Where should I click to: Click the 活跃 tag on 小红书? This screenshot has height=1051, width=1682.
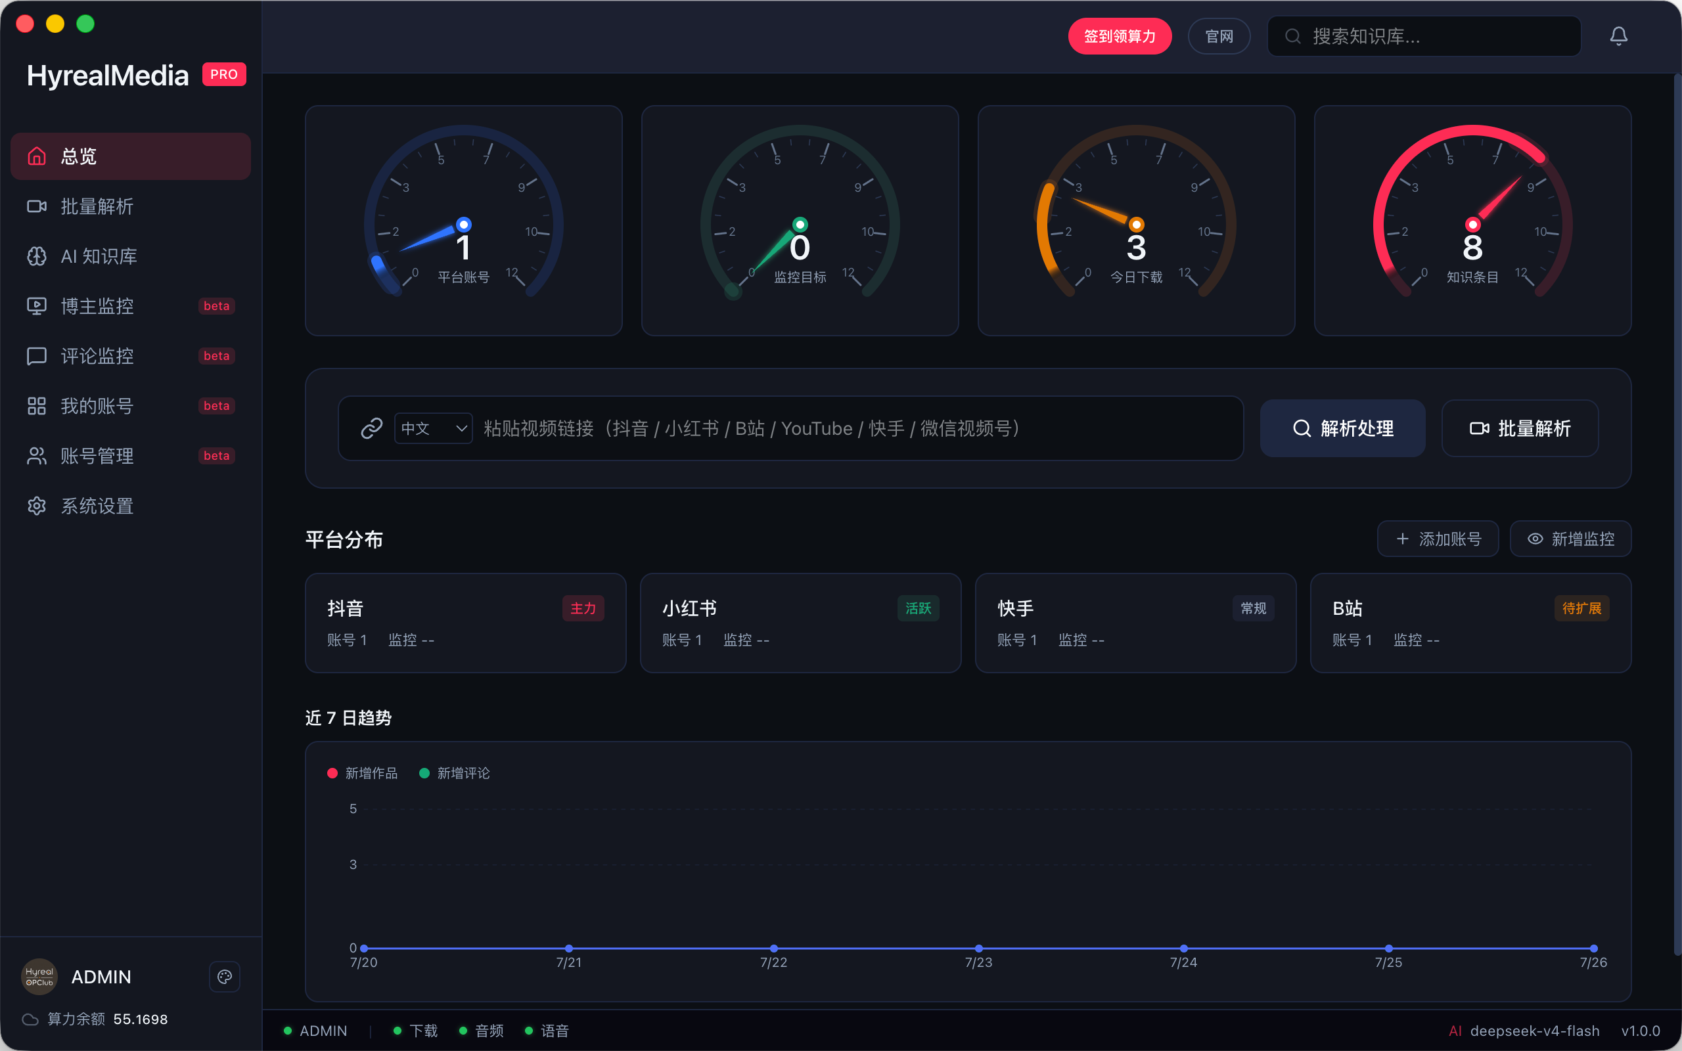pyautogui.click(x=918, y=608)
